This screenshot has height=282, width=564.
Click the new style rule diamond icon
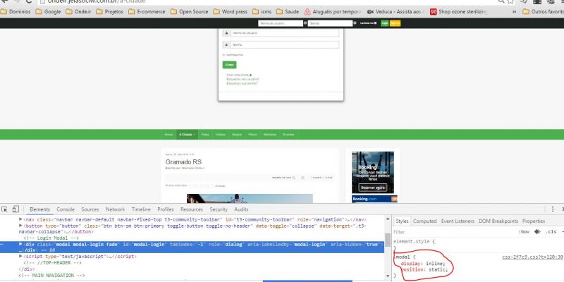point(537,232)
